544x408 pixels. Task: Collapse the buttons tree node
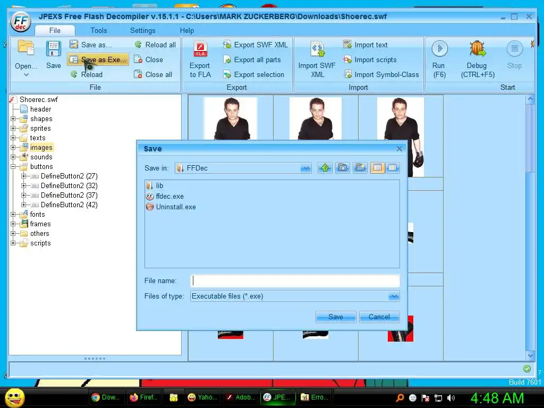click(x=13, y=166)
